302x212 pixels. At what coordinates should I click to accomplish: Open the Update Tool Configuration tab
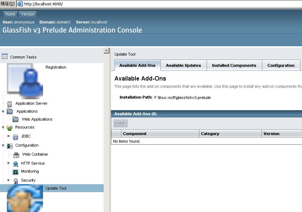[x=281, y=65]
